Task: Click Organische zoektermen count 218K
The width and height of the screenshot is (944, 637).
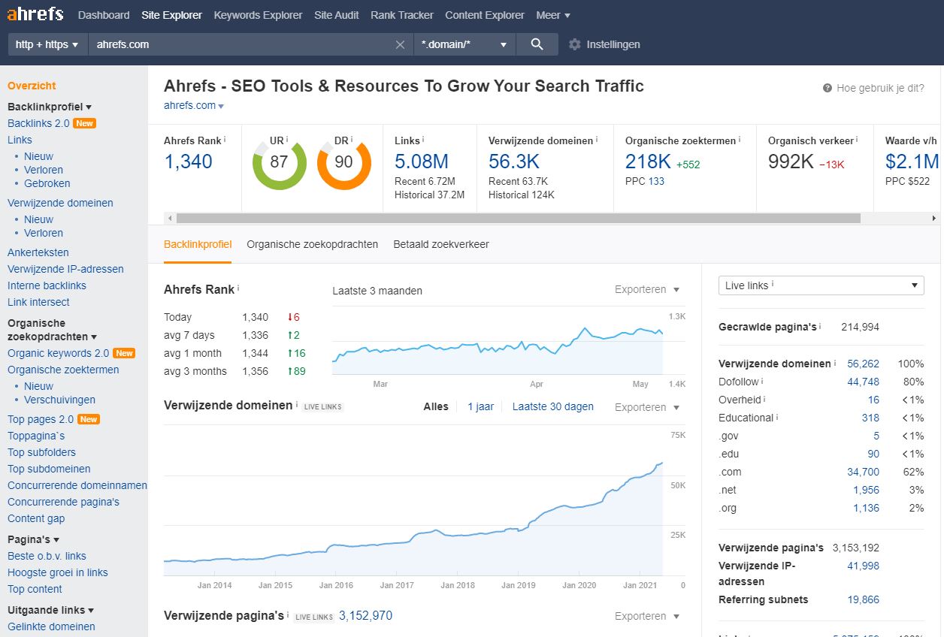Action: (x=648, y=162)
